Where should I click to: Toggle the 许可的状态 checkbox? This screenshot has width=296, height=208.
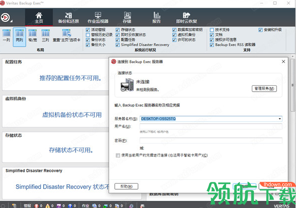pos(174,40)
